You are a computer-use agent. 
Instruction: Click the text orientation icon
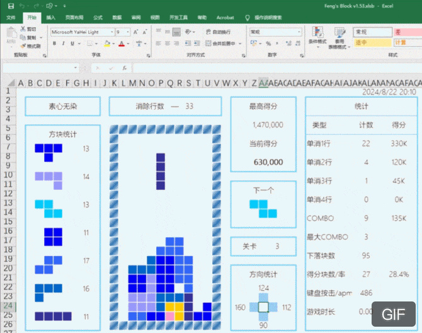click(x=188, y=32)
